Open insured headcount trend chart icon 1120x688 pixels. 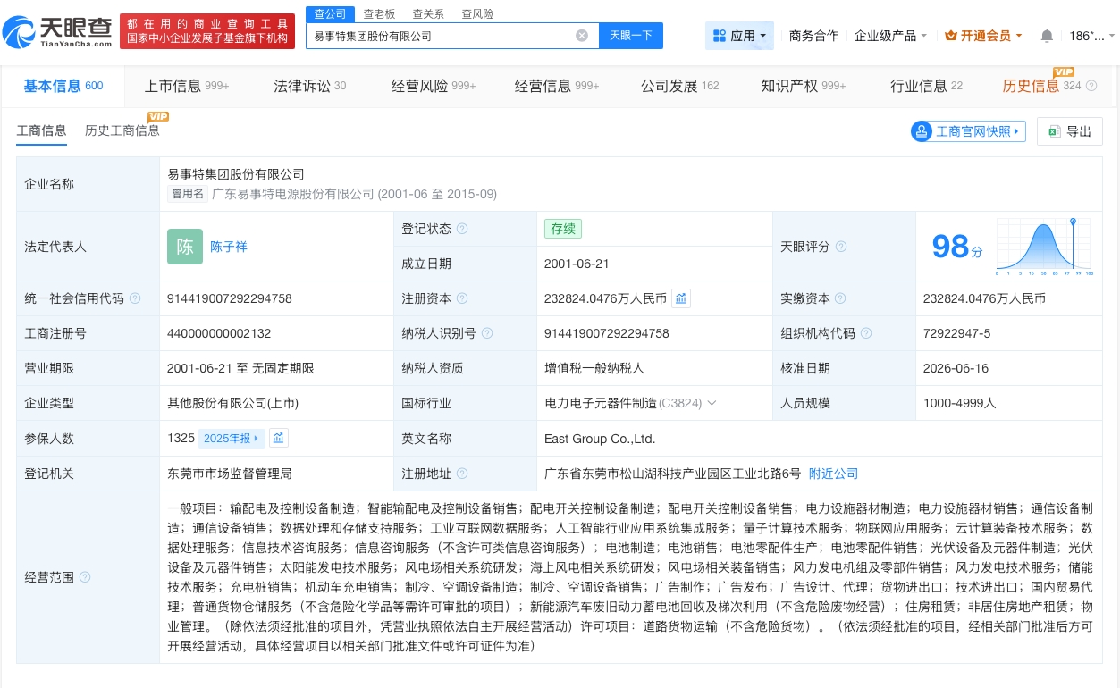[279, 438]
